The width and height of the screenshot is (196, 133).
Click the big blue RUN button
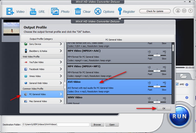point(179,117)
